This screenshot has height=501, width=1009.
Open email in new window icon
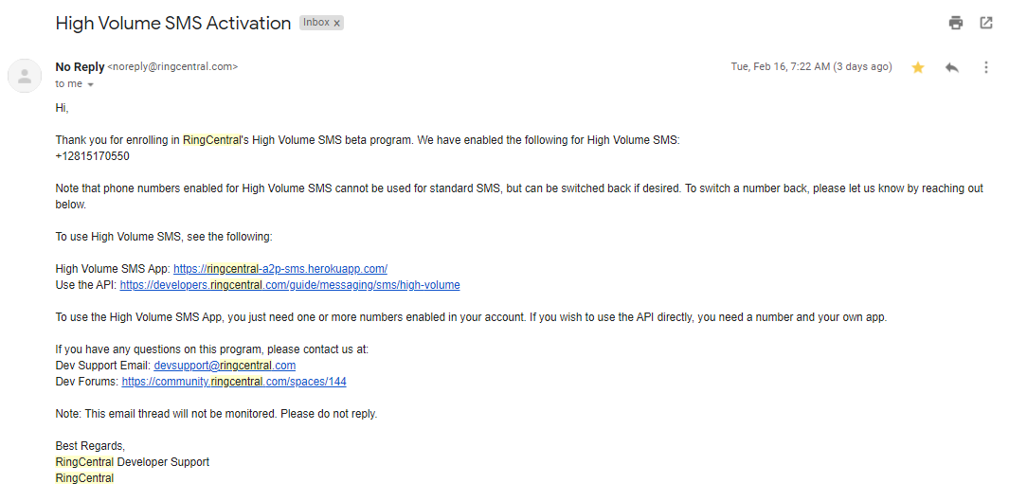coord(986,23)
